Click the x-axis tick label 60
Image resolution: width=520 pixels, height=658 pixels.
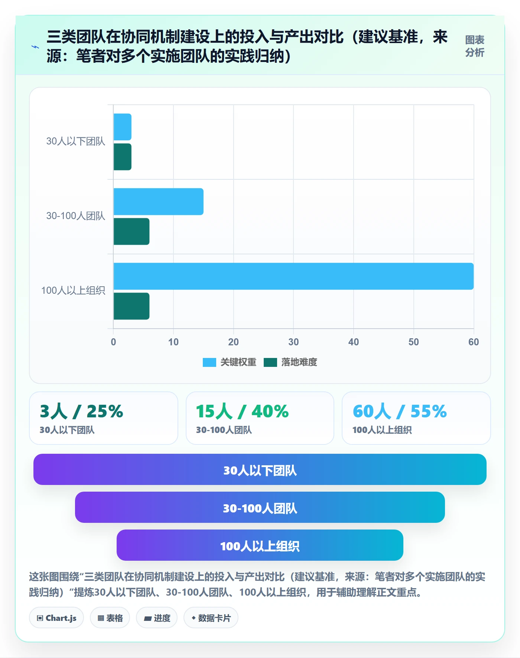click(x=474, y=342)
